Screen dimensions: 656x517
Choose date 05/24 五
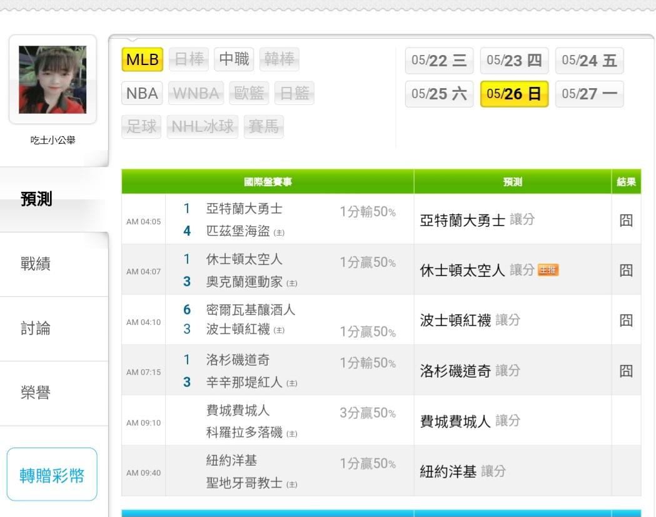point(589,61)
